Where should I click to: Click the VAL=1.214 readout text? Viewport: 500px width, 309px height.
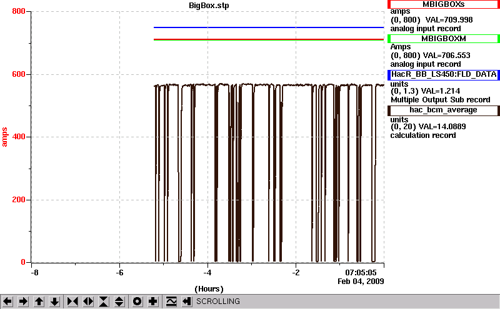tap(441, 91)
